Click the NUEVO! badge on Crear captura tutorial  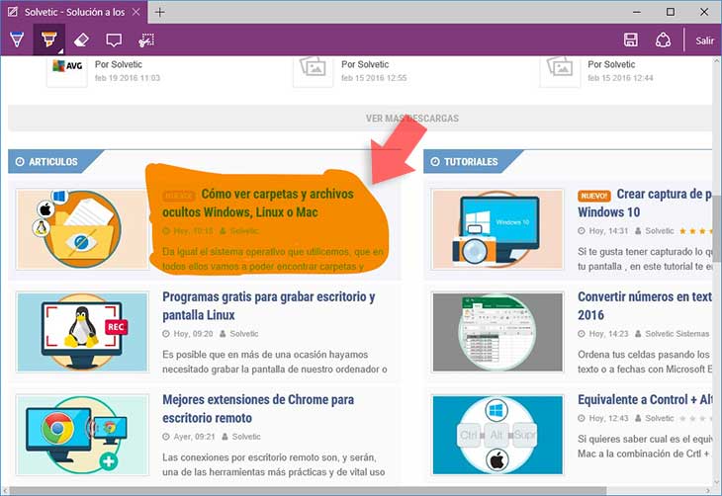[594, 196]
